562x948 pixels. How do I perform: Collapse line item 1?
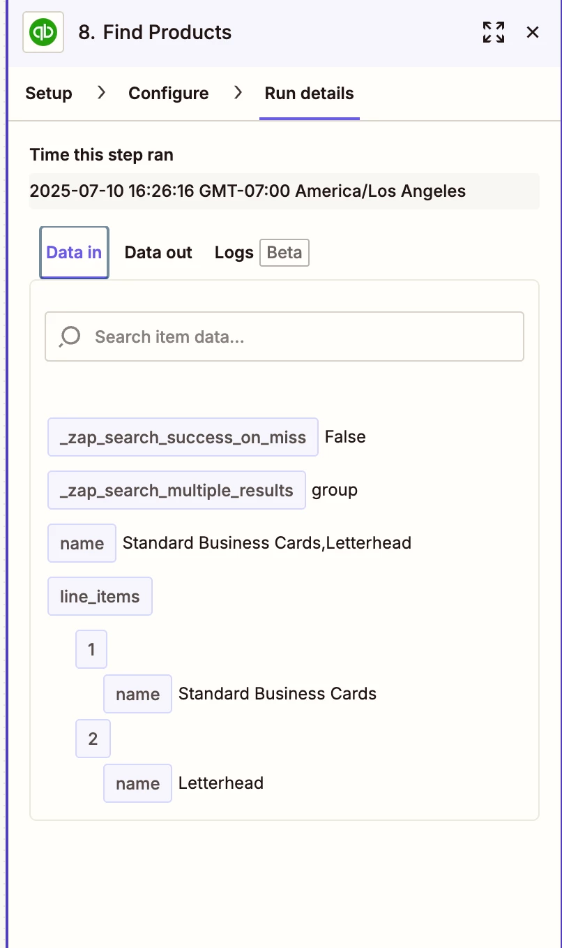92,650
